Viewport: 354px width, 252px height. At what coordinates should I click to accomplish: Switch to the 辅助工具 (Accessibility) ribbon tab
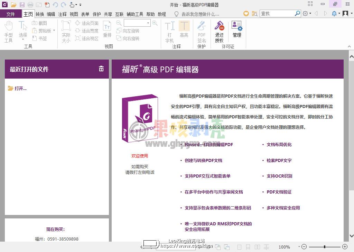135,14
